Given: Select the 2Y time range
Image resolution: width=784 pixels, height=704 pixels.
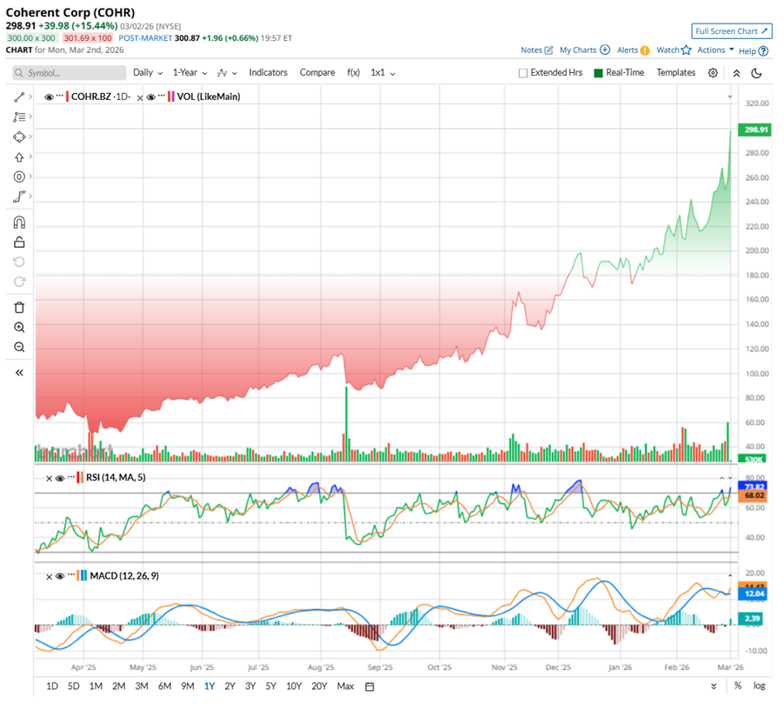Looking at the screenshot, I should [229, 687].
